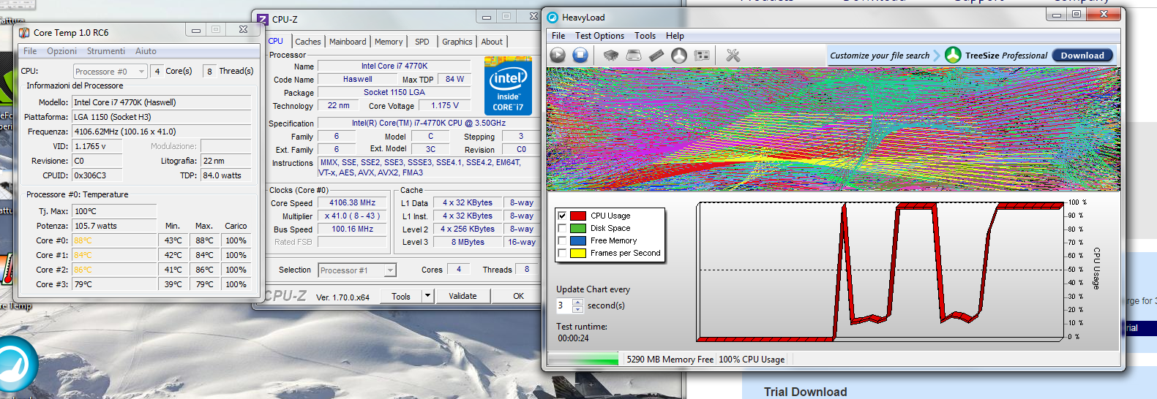Switch to the Memory tab
This screenshot has height=399, width=1157.
(x=389, y=42)
